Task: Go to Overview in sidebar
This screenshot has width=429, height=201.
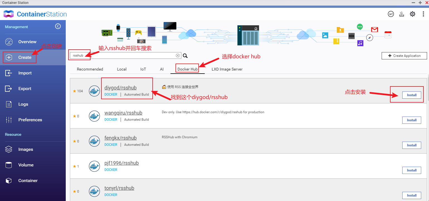Action: point(33,42)
